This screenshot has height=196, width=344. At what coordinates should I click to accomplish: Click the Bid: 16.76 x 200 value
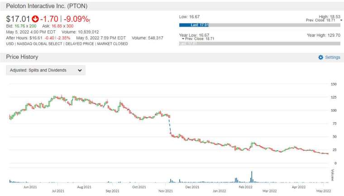click(21, 26)
